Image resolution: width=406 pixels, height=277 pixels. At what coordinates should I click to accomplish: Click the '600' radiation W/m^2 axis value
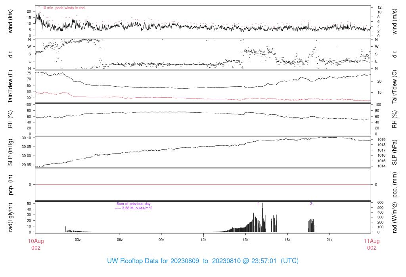tap(380, 203)
